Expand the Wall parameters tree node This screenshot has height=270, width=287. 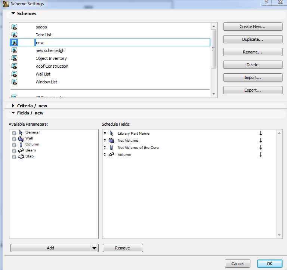coord(14,139)
